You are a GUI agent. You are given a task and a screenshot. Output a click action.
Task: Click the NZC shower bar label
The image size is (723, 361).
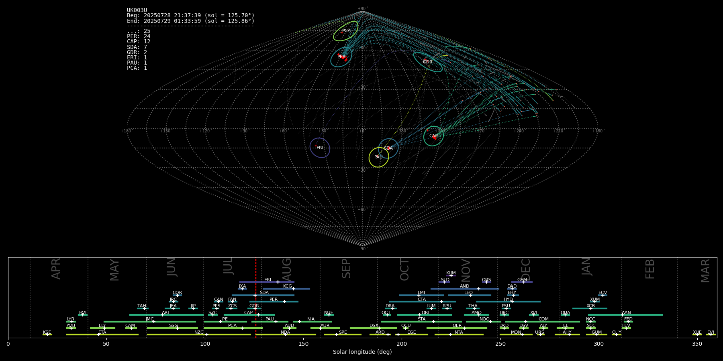(199, 333)
